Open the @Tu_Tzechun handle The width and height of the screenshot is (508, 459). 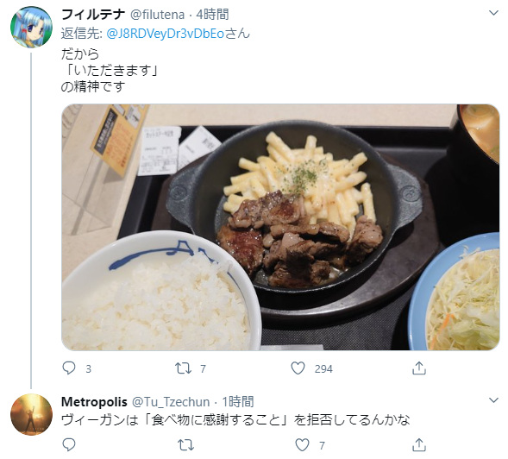(x=171, y=402)
